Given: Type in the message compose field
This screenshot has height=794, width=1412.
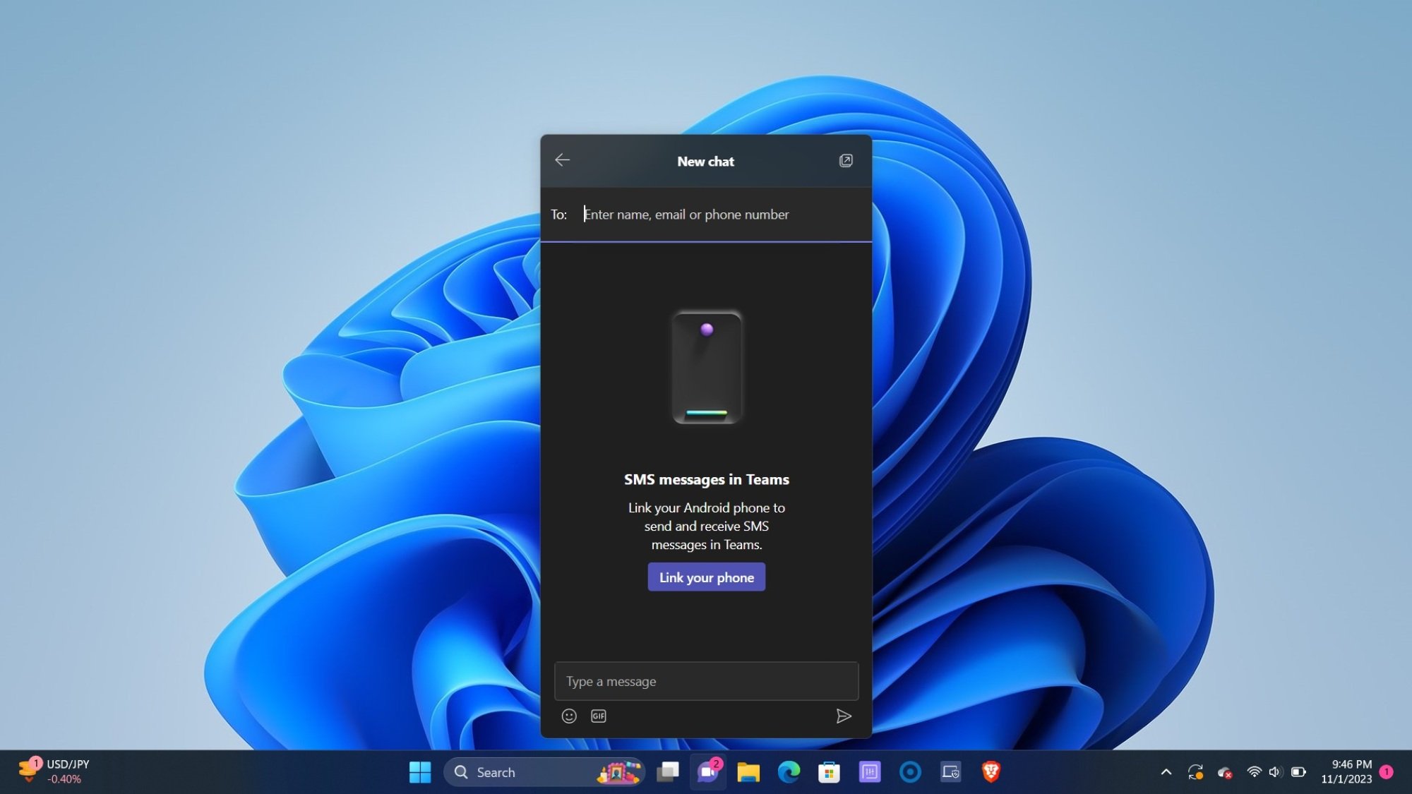Looking at the screenshot, I should click(x=706, y=680).
